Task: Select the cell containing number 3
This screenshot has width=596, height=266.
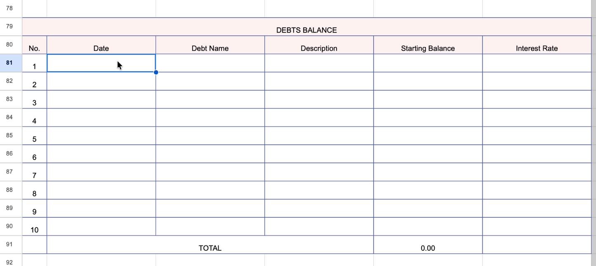Action: (34, 99)
